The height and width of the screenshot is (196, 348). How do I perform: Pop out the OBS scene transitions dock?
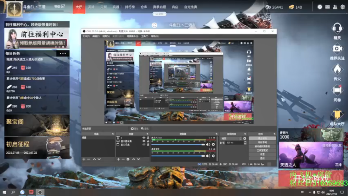pos(245,134)
